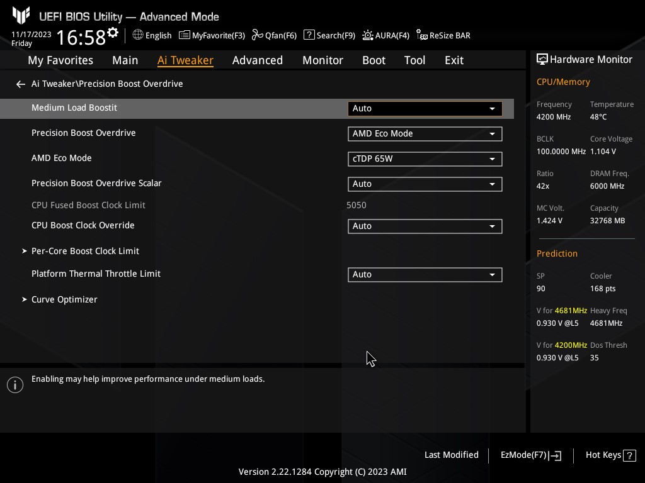Click the 48°C temperature value
The width and height of the screenshot is (645, 483).
click(x=598, y=117)
